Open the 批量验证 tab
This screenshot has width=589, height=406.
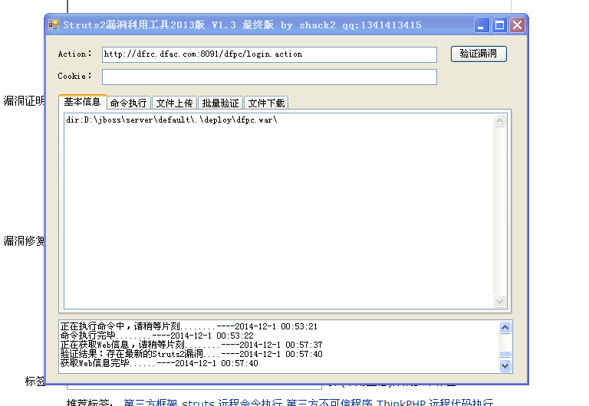tap(221, 103)
